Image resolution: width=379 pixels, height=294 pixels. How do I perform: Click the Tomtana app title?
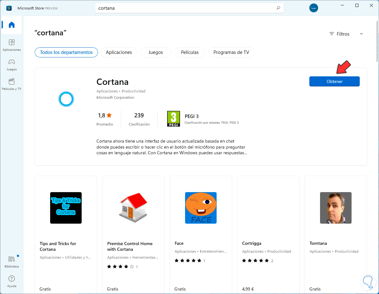tap(318, 243)
